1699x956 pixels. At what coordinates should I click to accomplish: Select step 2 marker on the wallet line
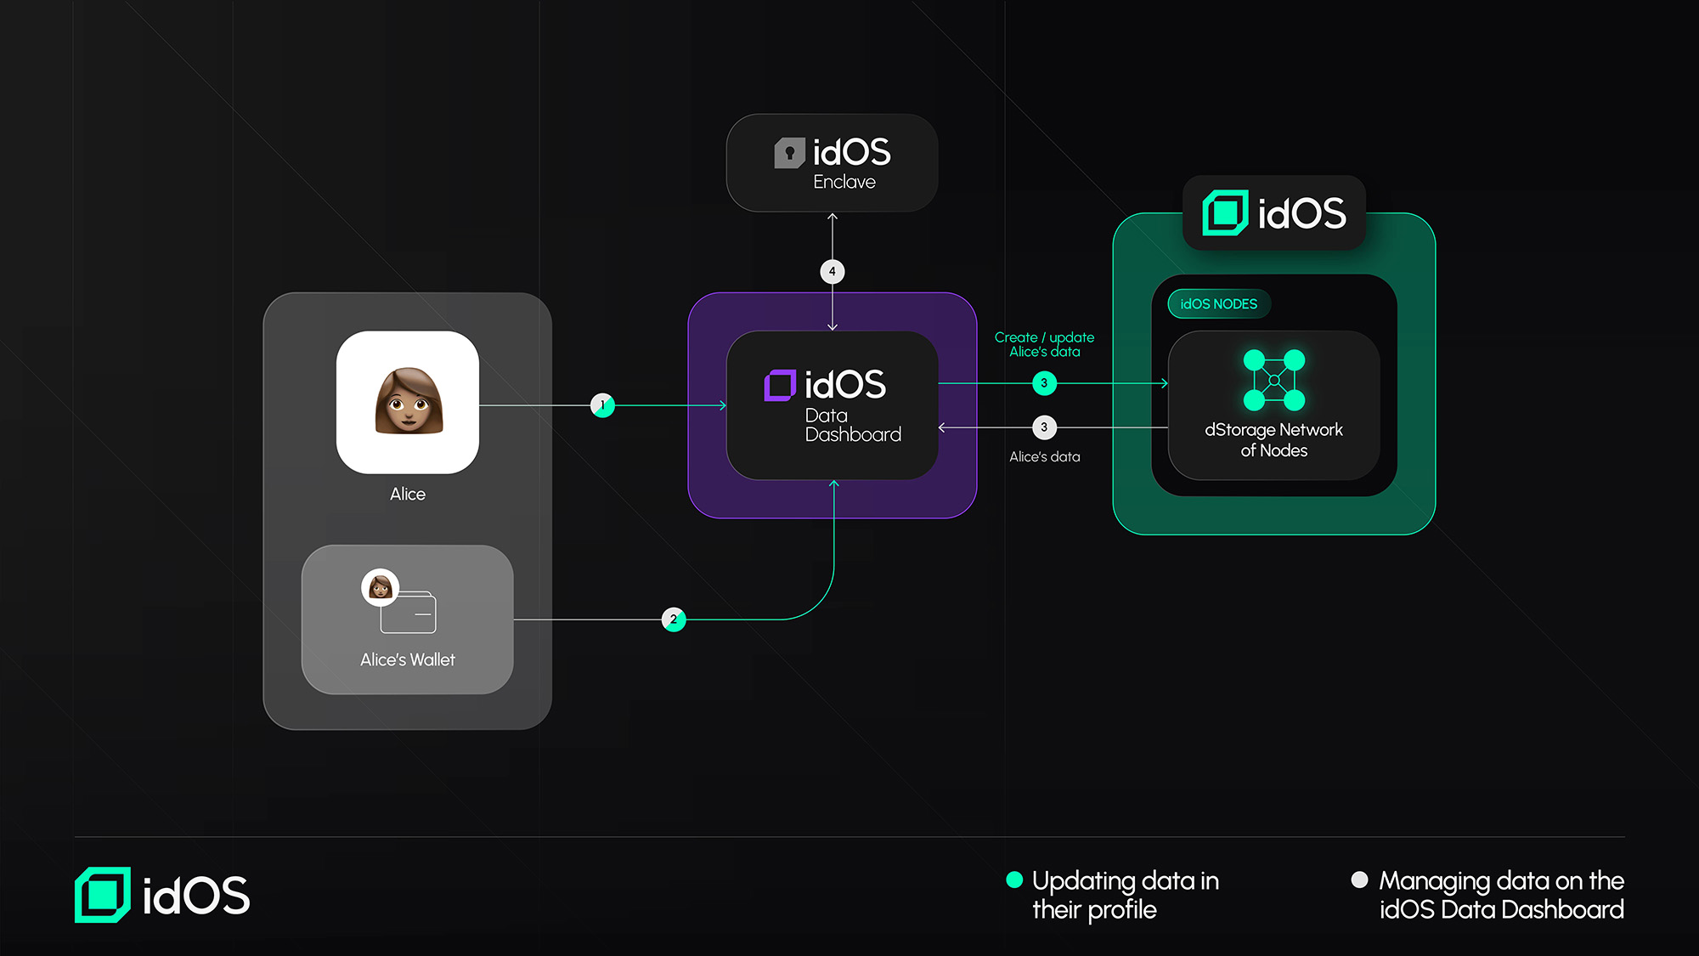point(674,619)
